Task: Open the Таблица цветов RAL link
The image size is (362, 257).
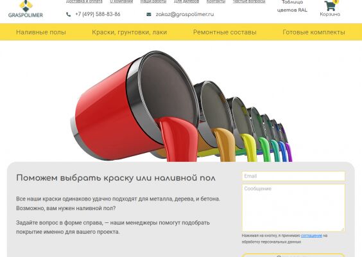Action: (292, 6)
